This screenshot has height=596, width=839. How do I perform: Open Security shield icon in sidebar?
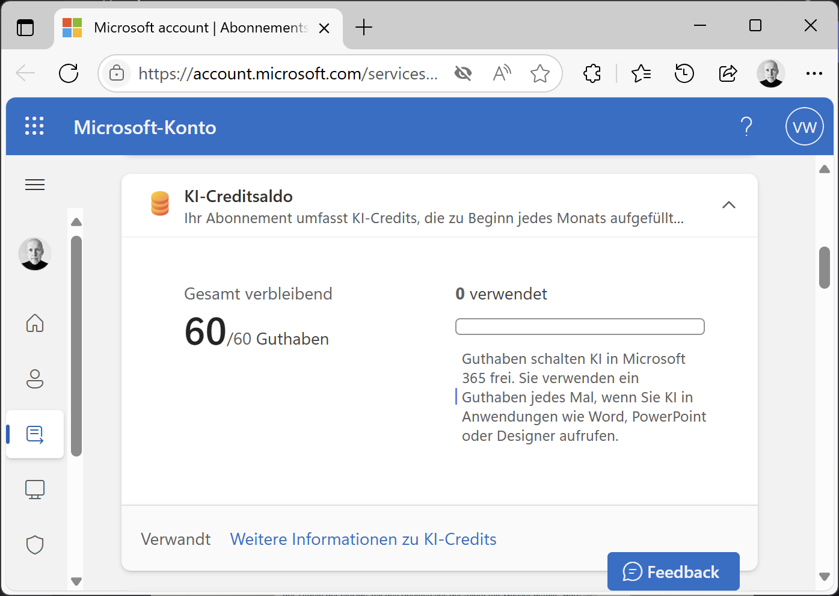click(35, 545)
